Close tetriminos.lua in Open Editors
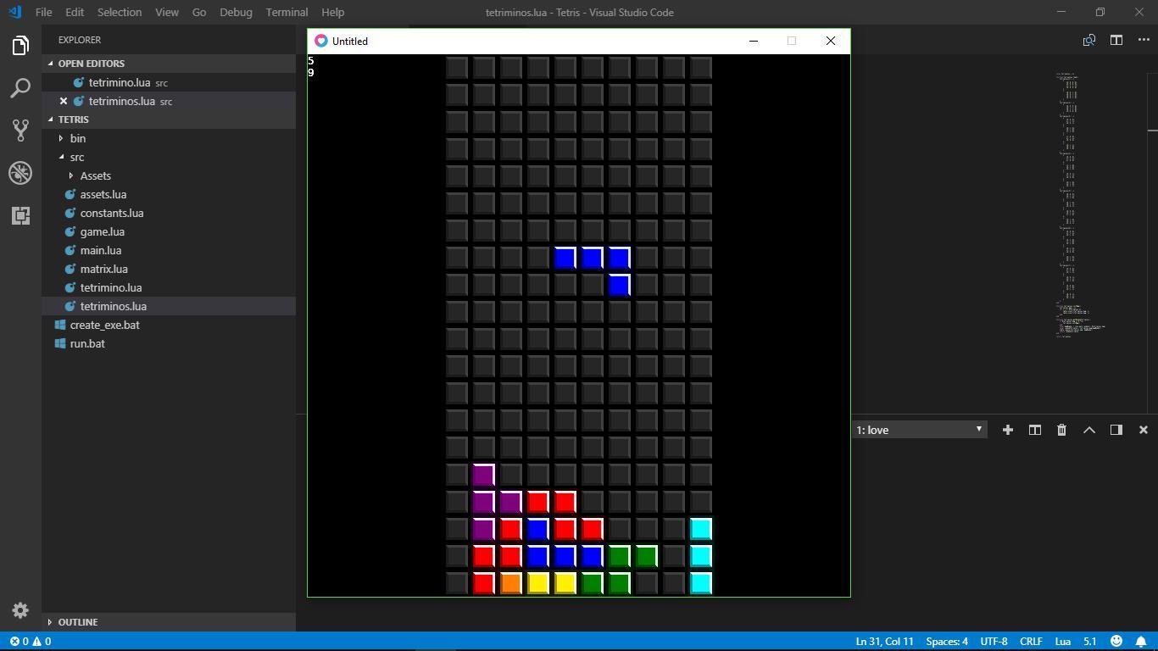The height and width of the screenshot is (651, 1158). pyautogui.click(x=64, y=101)
